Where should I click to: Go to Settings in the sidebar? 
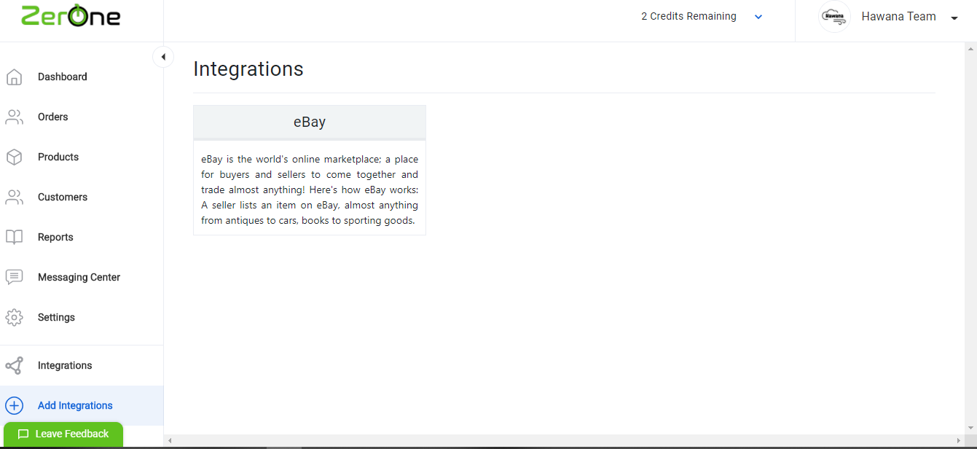[82, 317]
